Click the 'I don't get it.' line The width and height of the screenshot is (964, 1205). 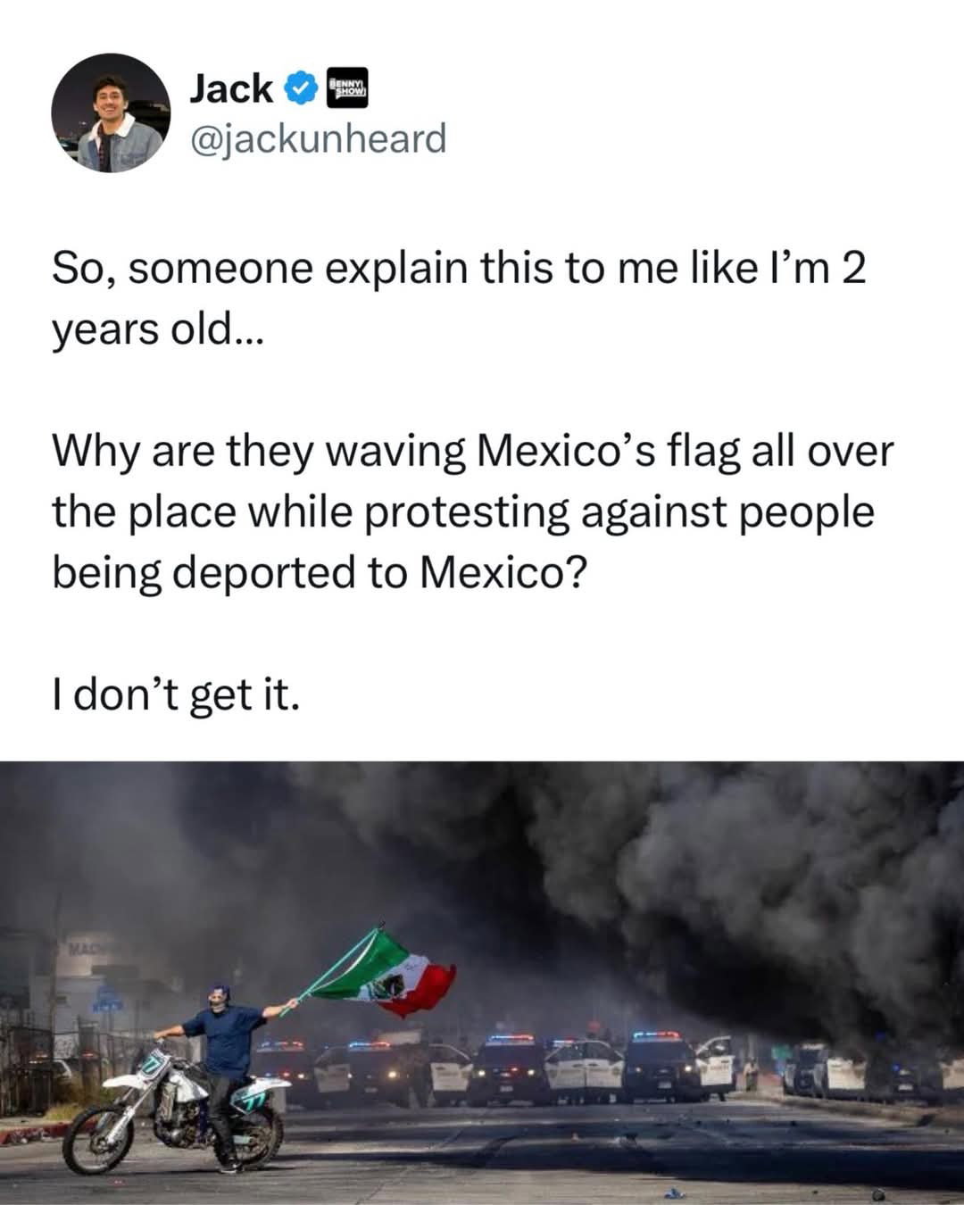173,694
